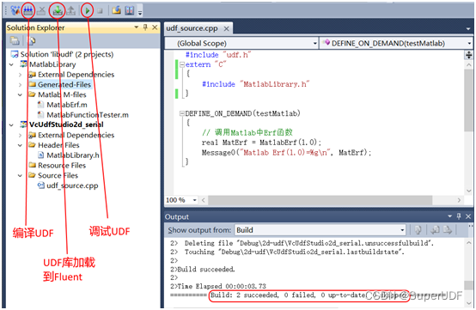The height and width of the screenshot is (310, 476).
Task: Click Go to Next Message icon
Action: 447,230
